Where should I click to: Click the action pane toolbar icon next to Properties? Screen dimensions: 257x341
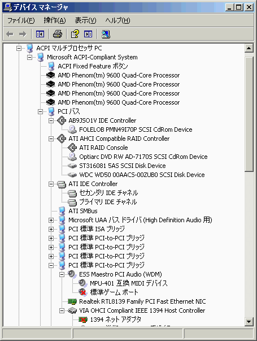88,34
